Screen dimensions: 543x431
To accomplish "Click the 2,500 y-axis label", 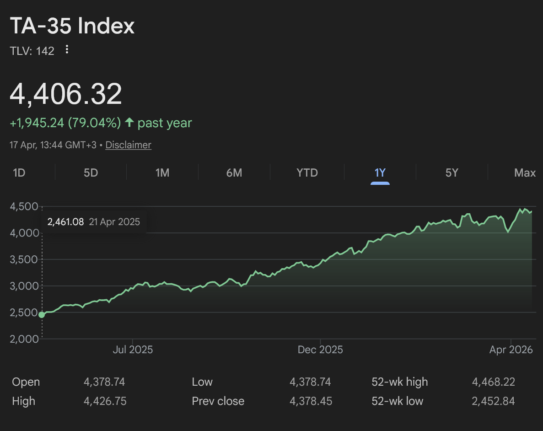I will tap(23, 312).
